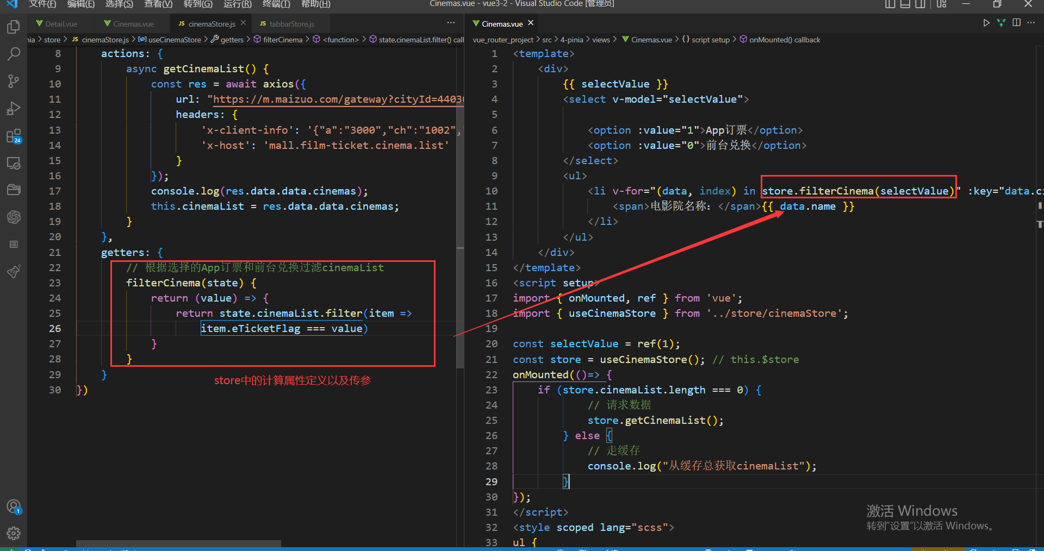Image resolution: width=1044 pixels, height=551 pixels.
Task: Open the ChatGPT extension view
Action: [14, 217]
